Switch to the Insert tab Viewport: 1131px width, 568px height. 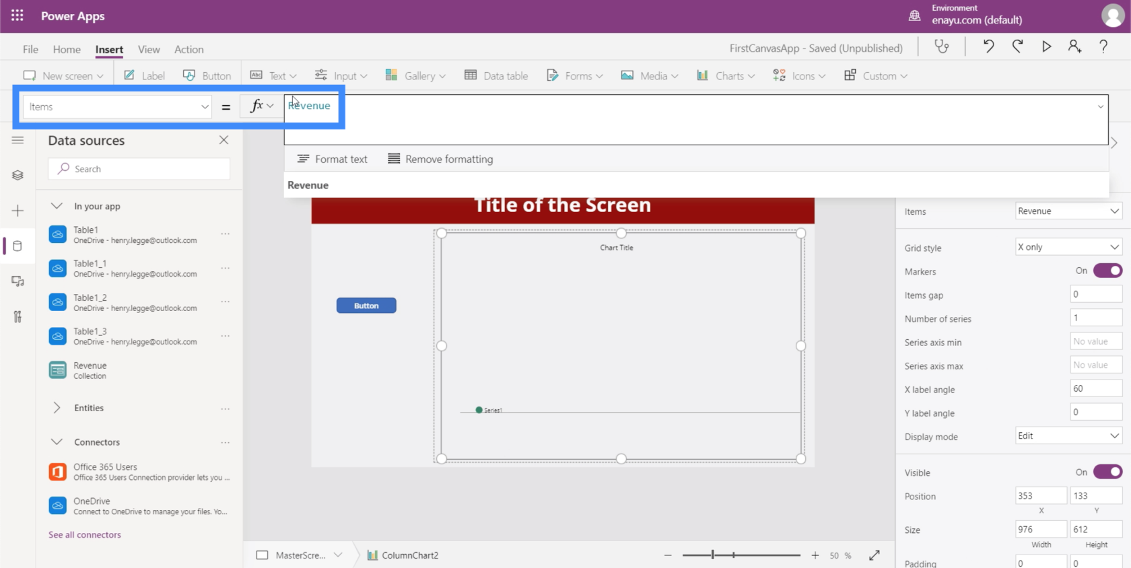(109, 49)
